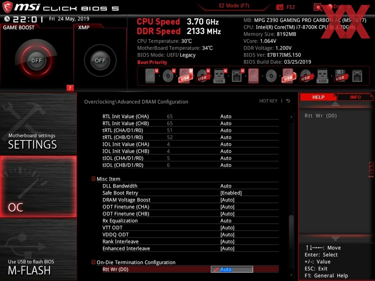Select the UEFI hard disk boot device icon
This screenshot has width=375, height=281.
(x=151, y=76)
